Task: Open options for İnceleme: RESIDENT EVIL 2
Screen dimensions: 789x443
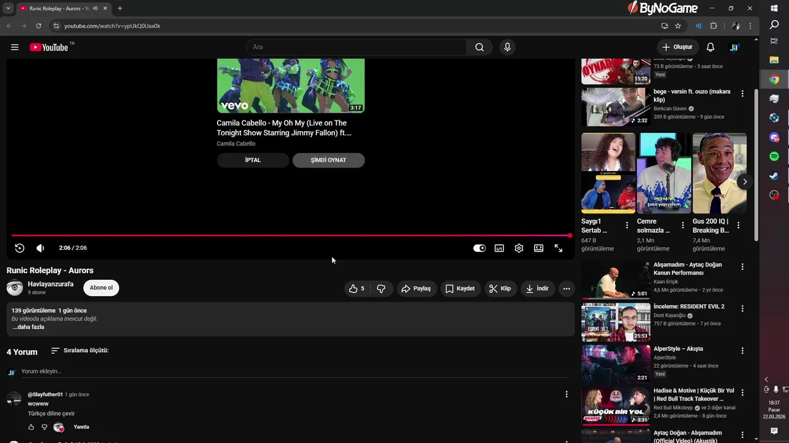Action: 742,308
